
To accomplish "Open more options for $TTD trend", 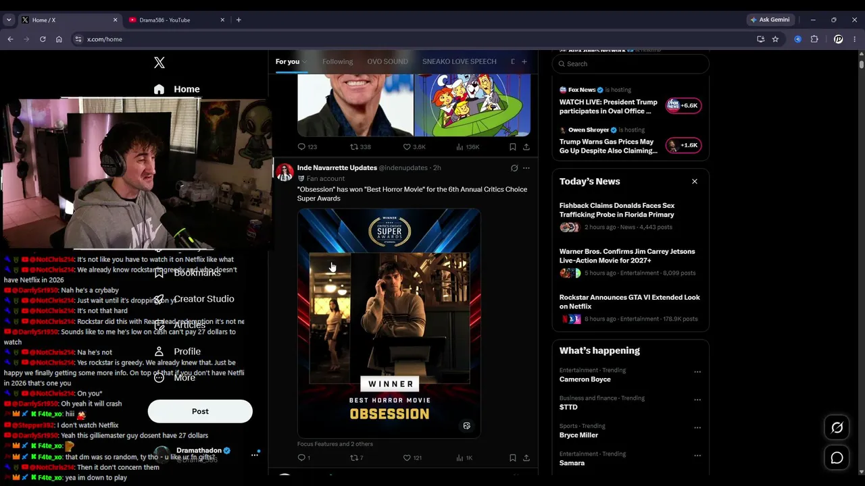I will 697,400.
